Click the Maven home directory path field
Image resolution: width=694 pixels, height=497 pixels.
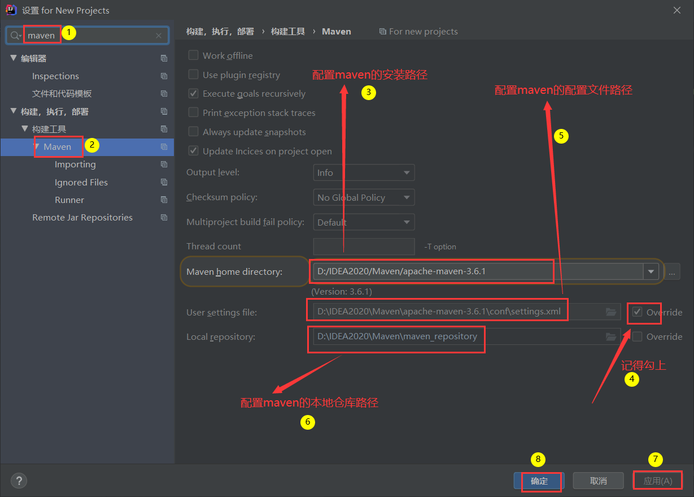point(478,272)
